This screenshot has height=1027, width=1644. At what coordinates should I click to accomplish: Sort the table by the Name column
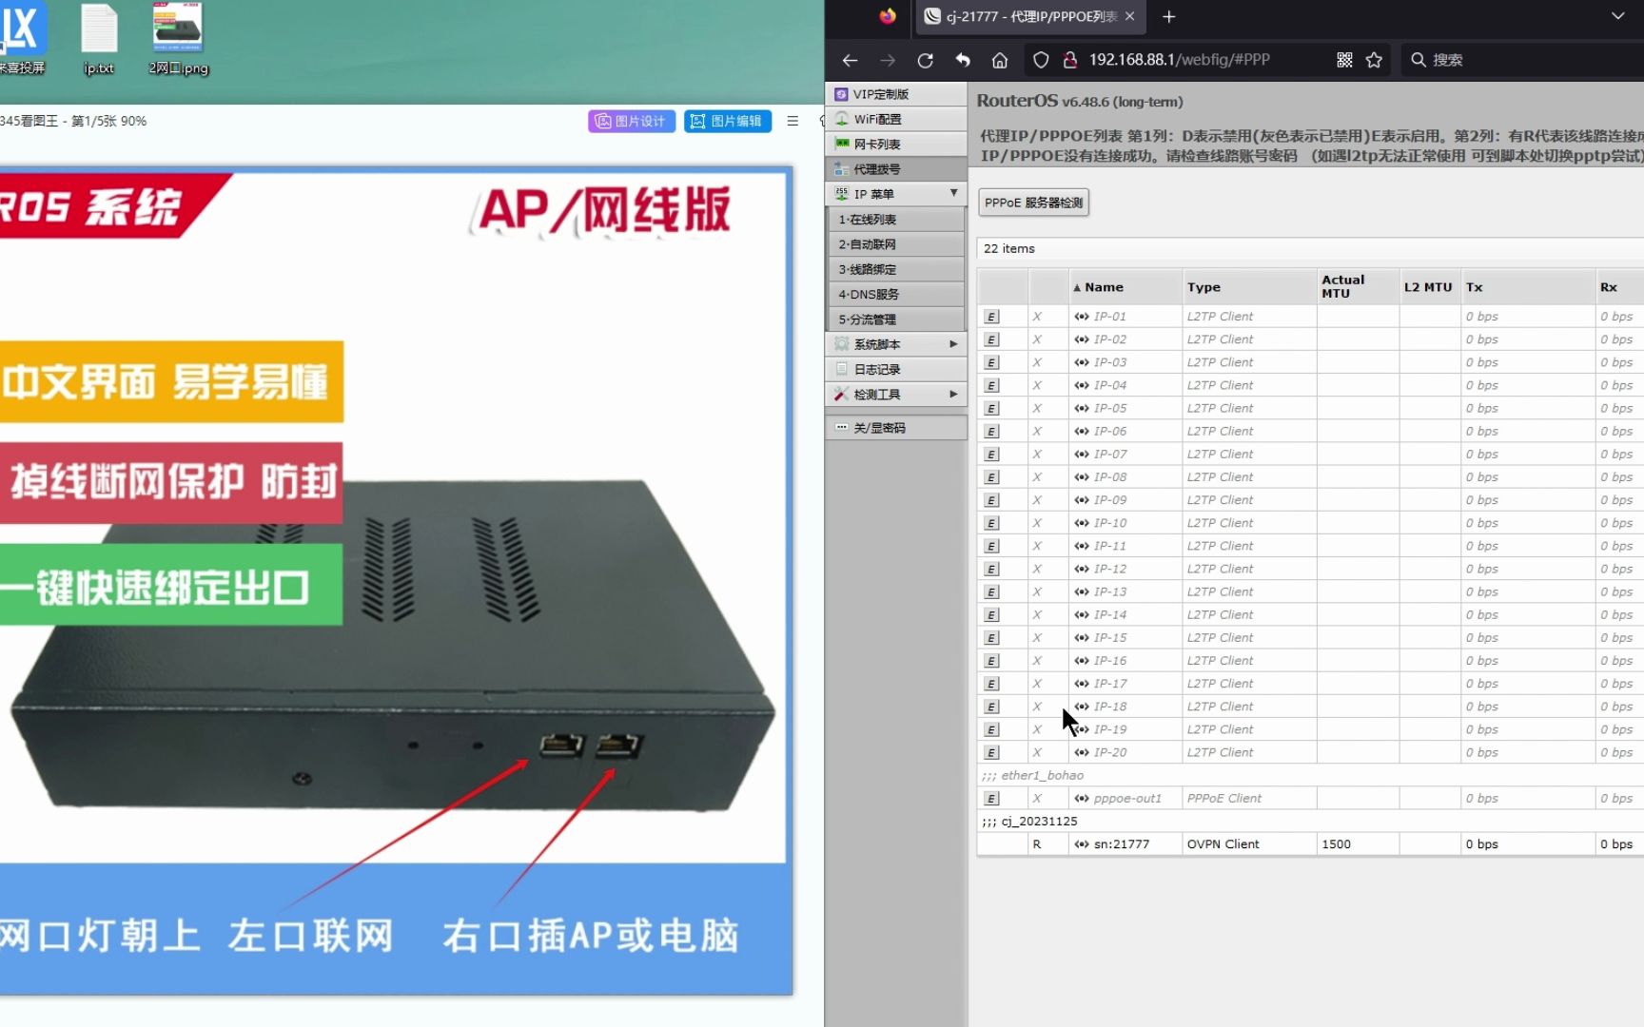(1106, 286)
